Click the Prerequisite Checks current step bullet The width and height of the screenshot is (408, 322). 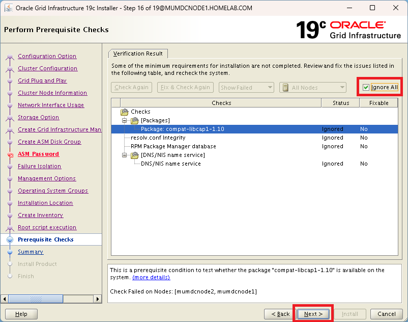click(10, 239)
